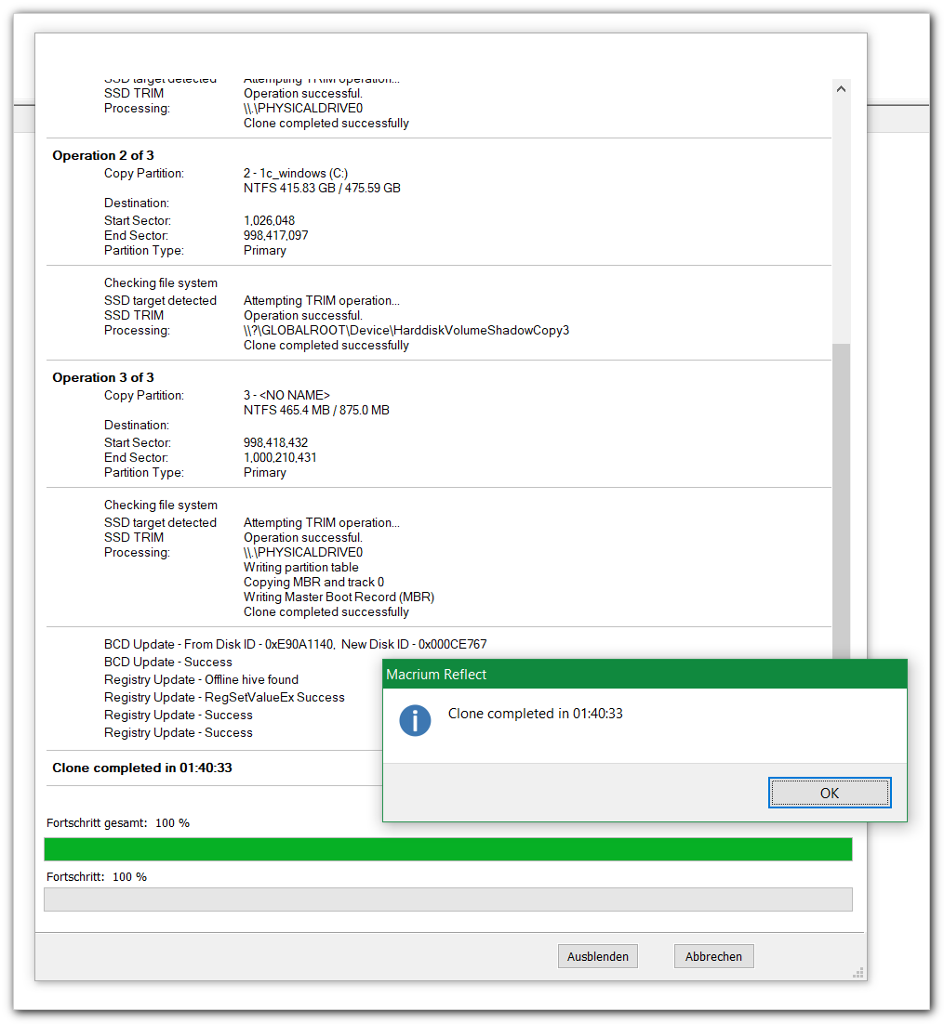Click the dialog message 'Clone completed in 01:40:33'
Screen dimensions: 944x1024
tap(535, 713)
